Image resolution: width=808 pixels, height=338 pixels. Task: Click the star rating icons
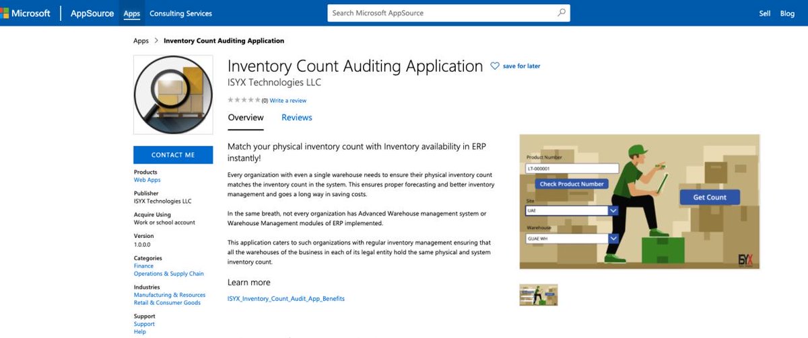click(x=244, y=100)
